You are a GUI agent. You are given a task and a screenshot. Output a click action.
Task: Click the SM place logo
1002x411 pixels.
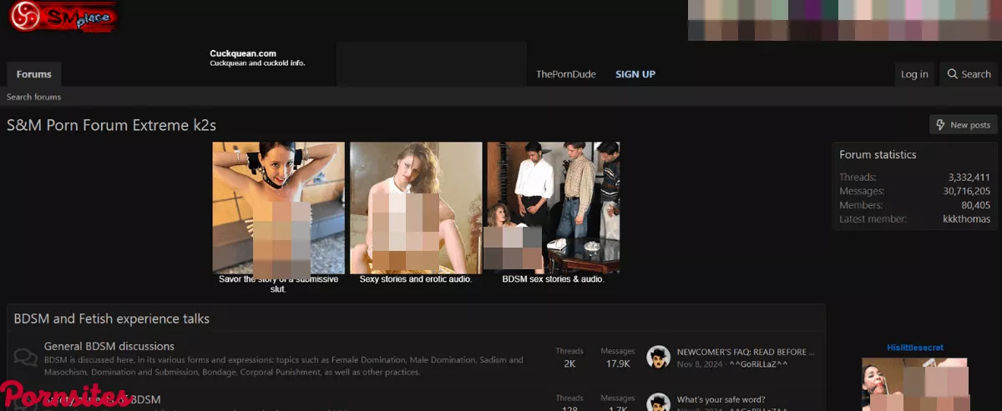(x=63, y=18)
